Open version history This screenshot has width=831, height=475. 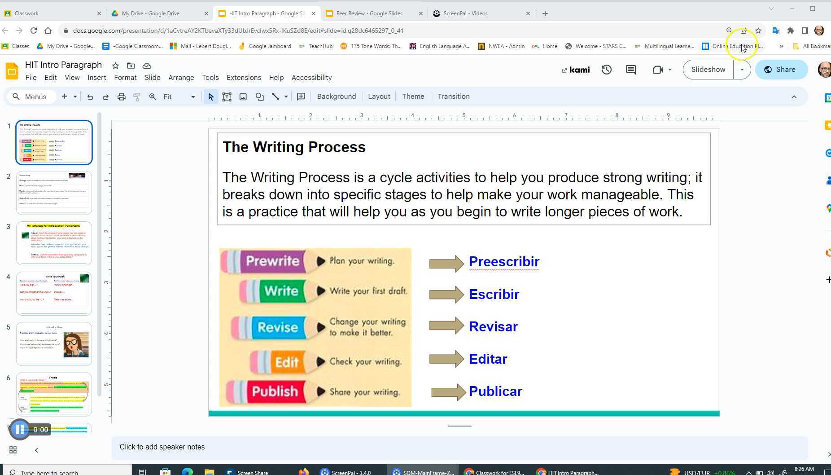(x=606, y=69)
